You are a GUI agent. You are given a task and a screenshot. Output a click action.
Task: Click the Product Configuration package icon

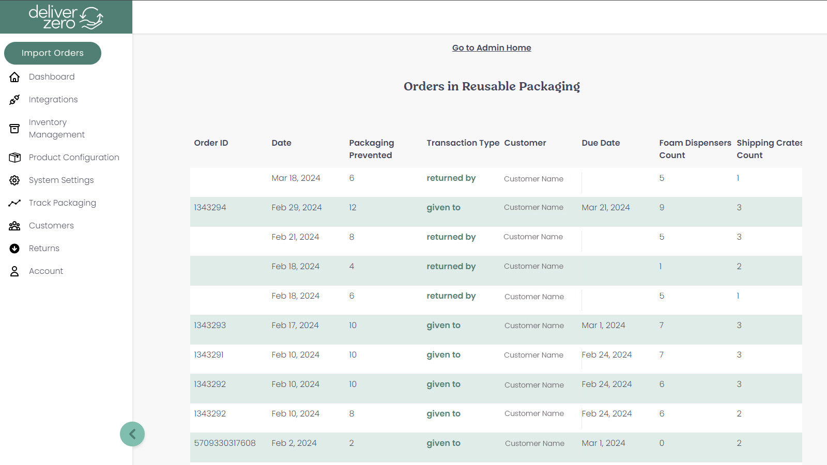point(14,157)
